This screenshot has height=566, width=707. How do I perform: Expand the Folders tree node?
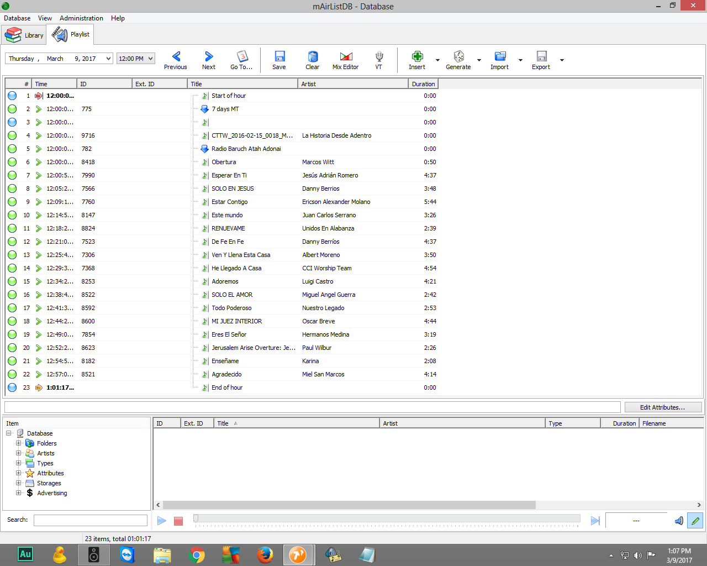click(19, 443)
